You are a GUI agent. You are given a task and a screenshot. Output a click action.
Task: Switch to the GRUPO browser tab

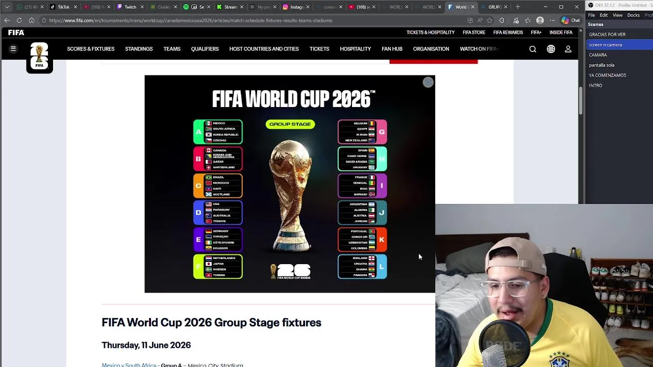[494, 7]
